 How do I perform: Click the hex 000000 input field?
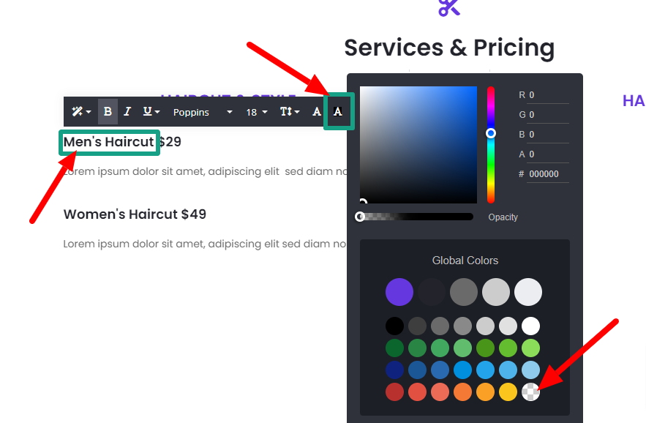546,173
